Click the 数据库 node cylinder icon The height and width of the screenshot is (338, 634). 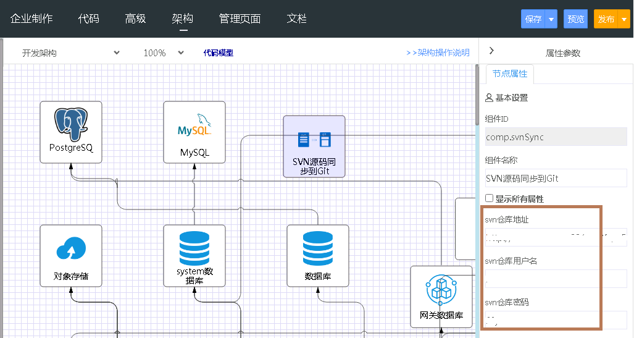click(x=318, y=249)
